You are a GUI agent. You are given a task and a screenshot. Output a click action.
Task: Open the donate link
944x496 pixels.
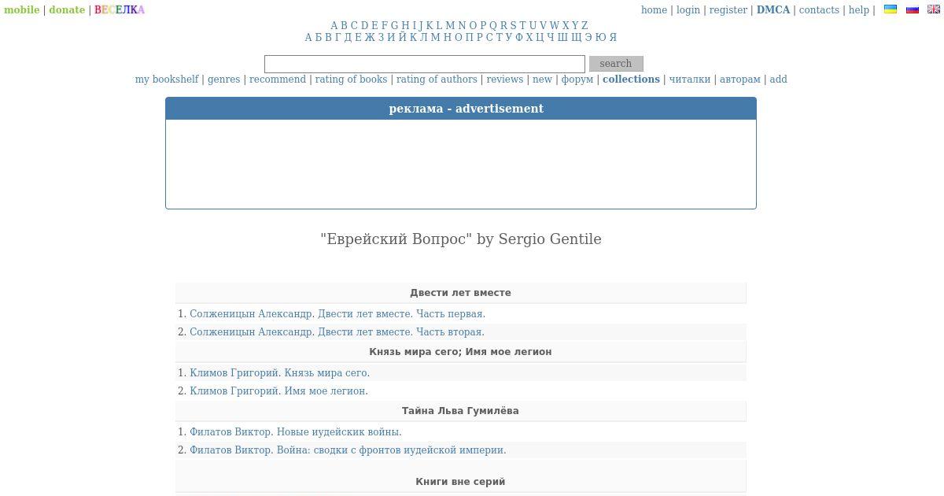tap(67, 10)
